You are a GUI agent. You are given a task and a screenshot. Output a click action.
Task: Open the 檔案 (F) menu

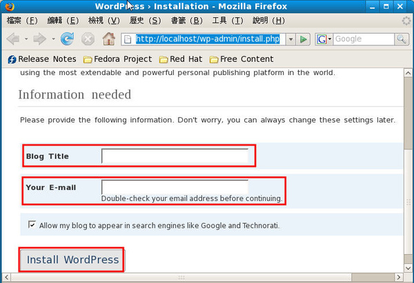pos(22,21)
